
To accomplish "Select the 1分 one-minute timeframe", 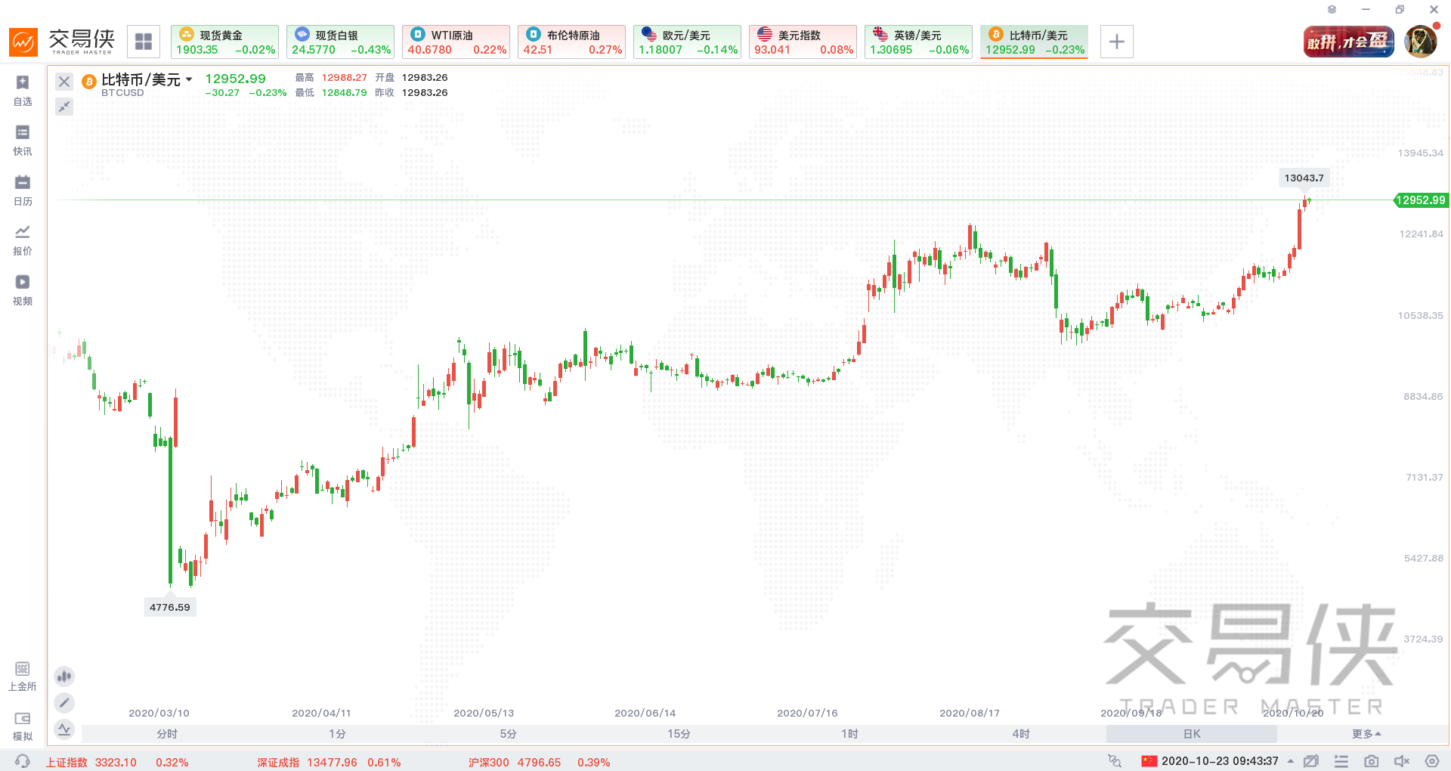I will tap(338, 734).
